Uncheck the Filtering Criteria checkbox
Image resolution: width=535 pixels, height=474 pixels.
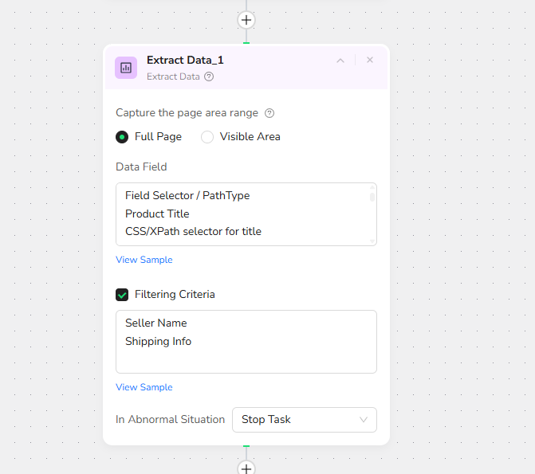122,295
